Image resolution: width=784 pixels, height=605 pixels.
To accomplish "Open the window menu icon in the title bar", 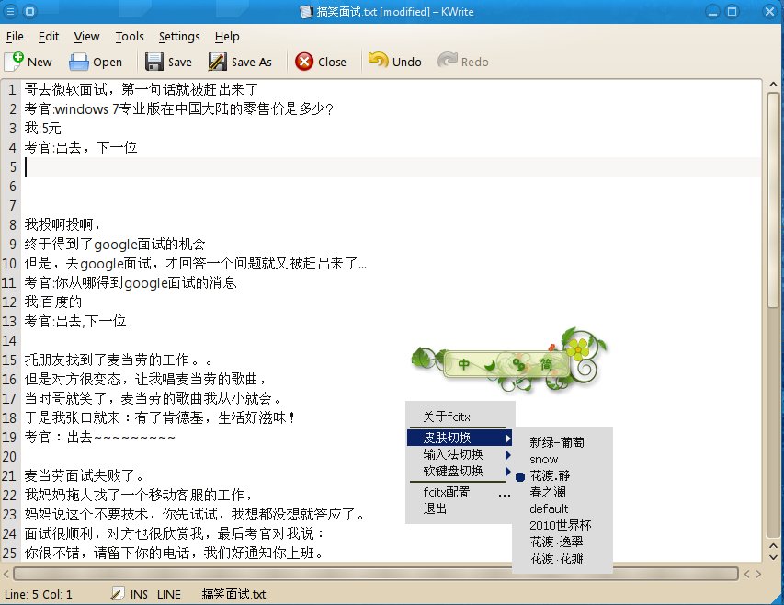I will [x=10, y=11].
